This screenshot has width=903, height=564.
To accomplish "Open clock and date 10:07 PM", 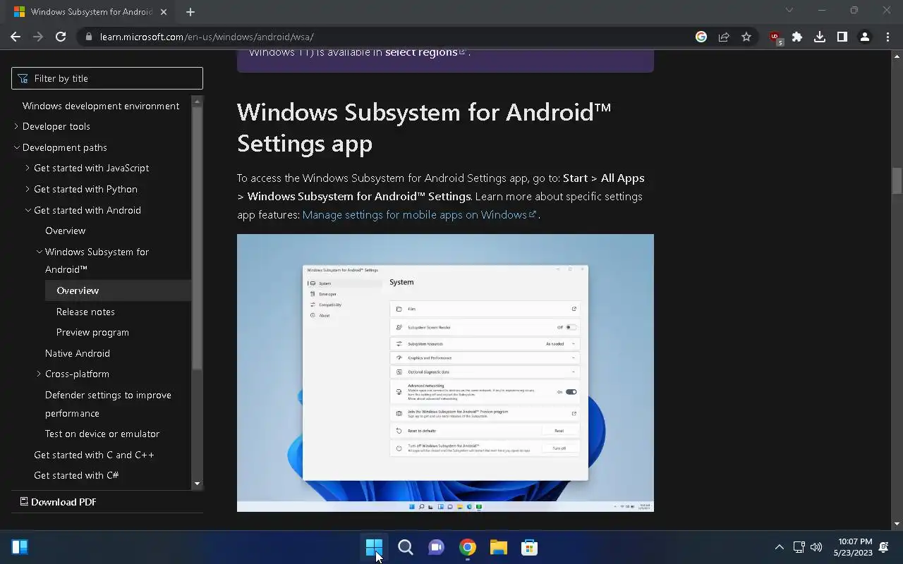I will coord(852,547).
